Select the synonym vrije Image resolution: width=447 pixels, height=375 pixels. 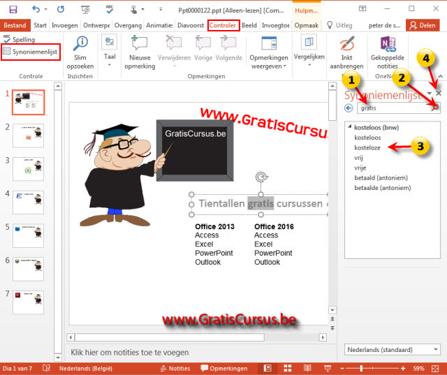pyautogui.click(x=360, y=168)
